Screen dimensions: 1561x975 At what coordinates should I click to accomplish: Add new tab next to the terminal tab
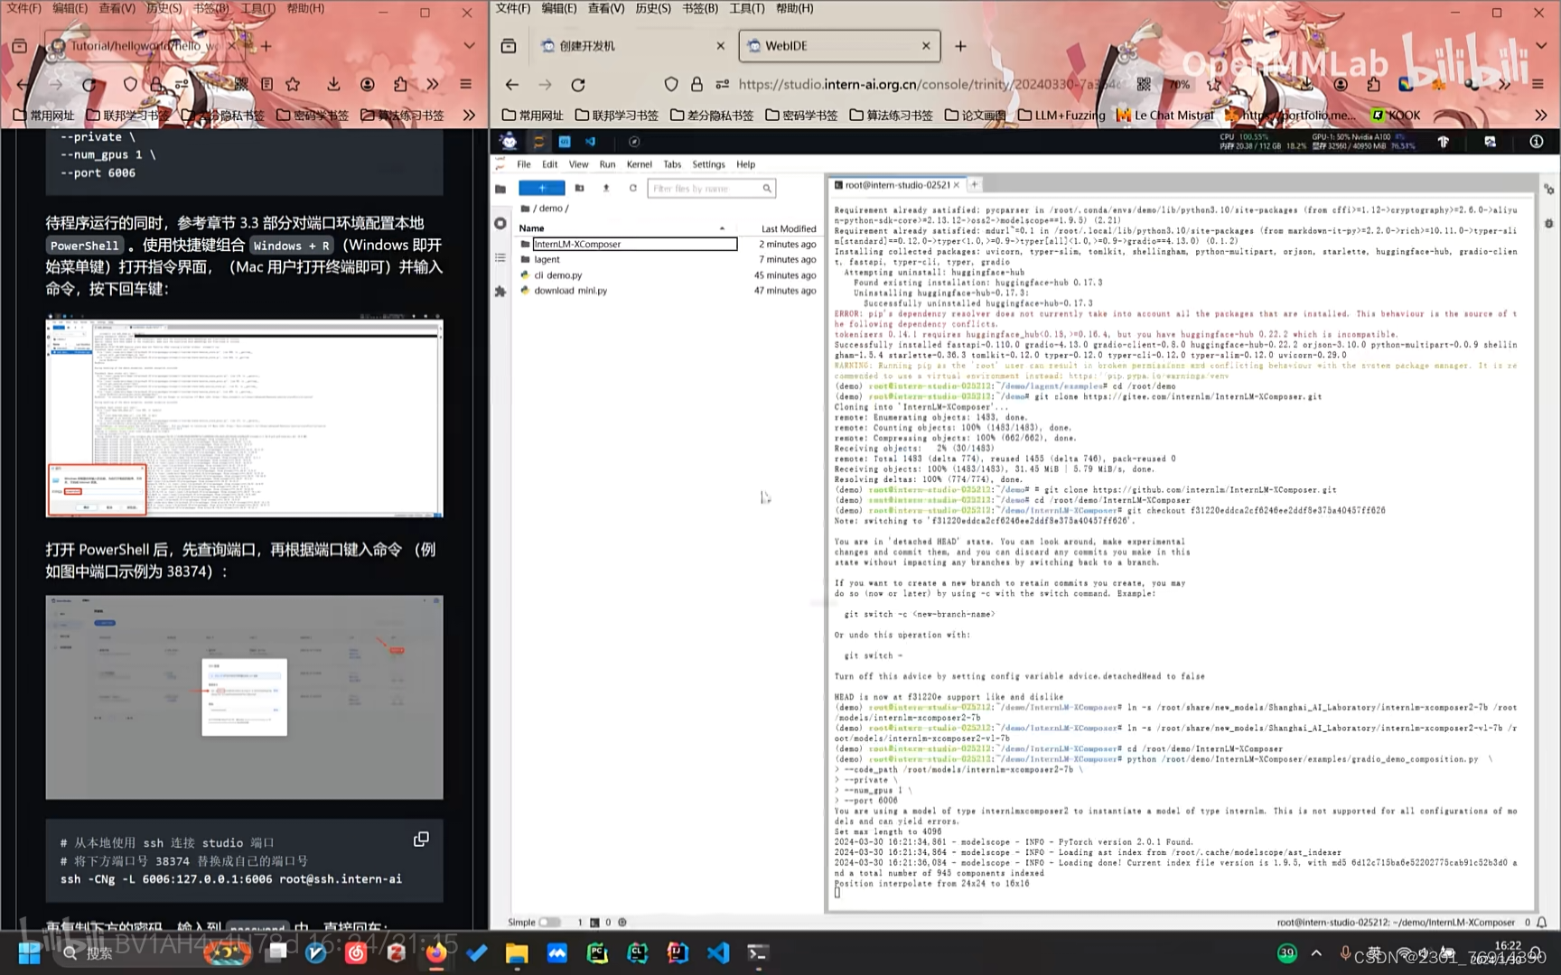click(x=975, y=184)
